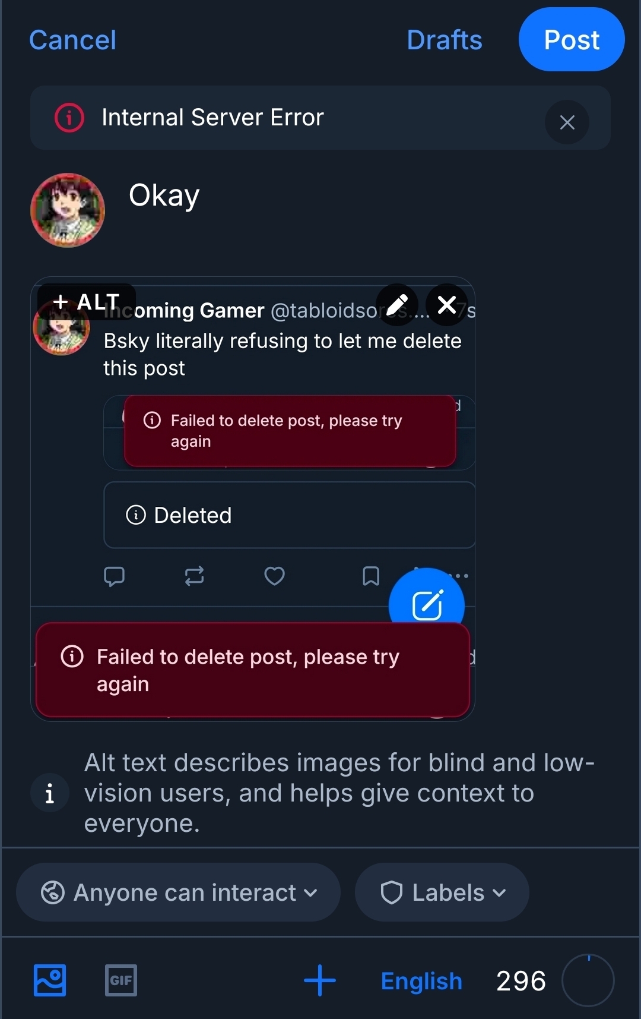
Task: Change post language from English
Action: pos(421,981)
